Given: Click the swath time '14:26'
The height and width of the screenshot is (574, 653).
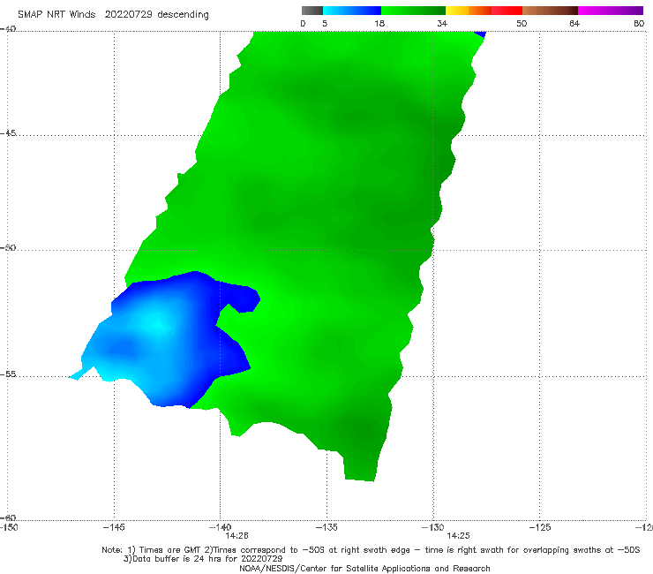Looking at the screenshot, I should click(237, 536).
